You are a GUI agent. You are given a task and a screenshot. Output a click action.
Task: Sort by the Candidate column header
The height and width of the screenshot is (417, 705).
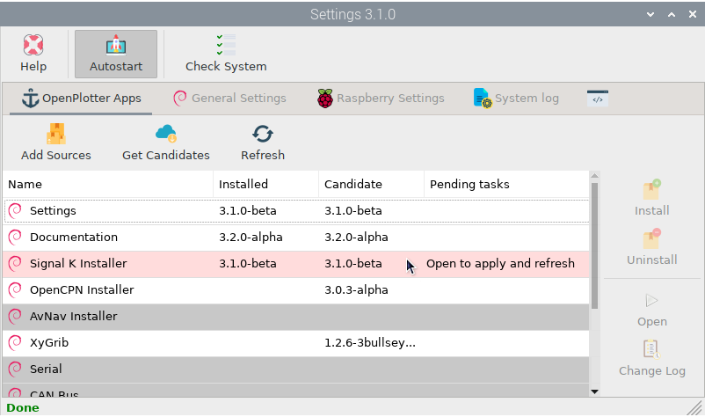(371, 185)
